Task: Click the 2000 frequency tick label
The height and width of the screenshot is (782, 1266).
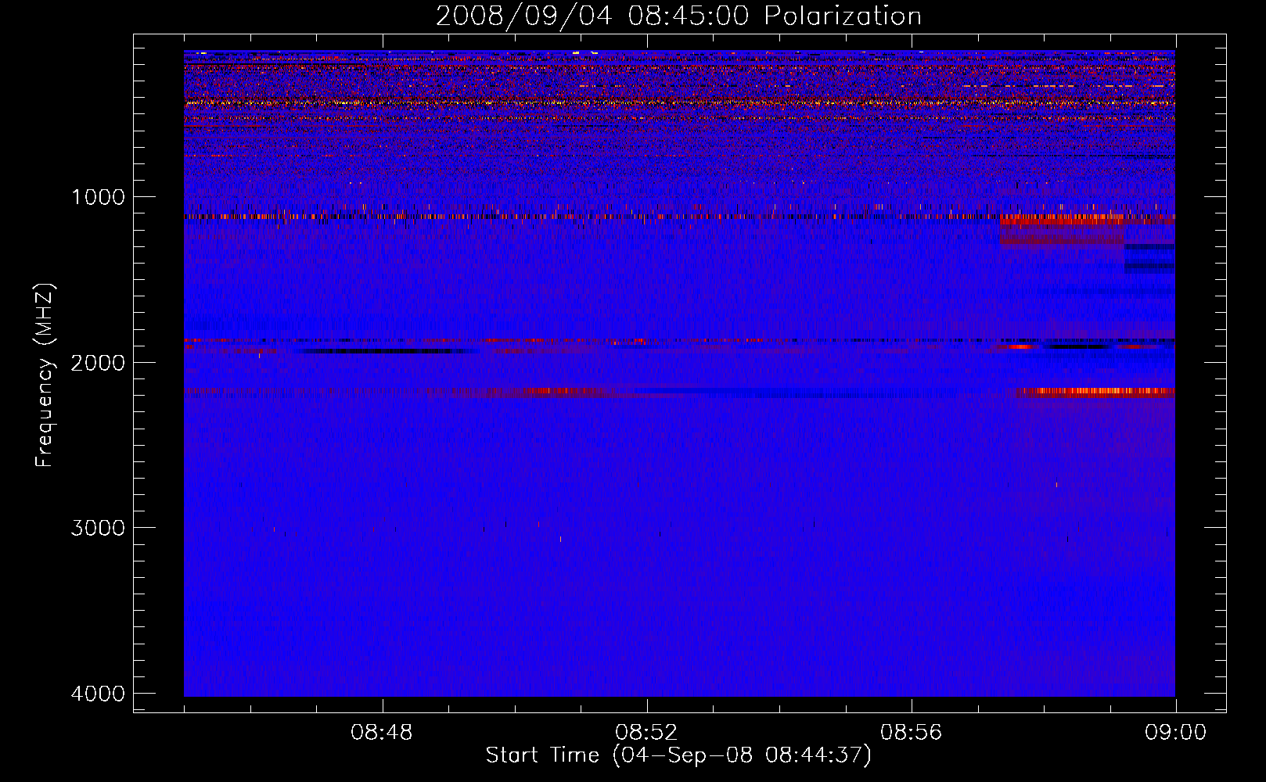Action: 98,362
